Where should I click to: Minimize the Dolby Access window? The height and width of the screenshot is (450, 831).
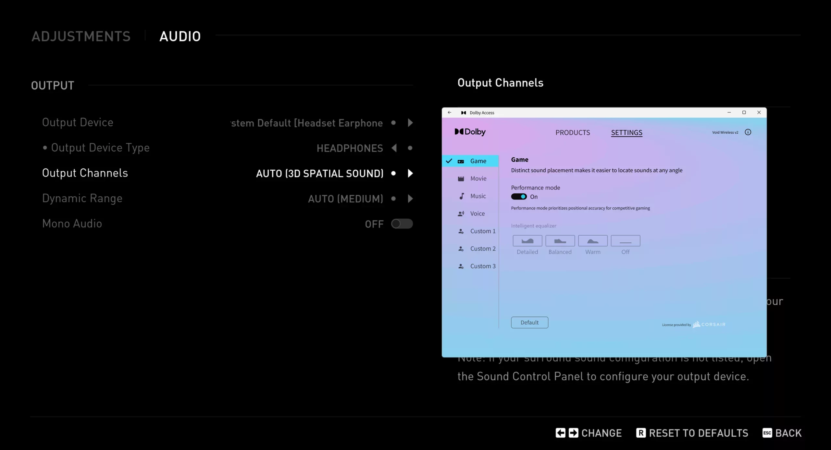[x=729, y=113]
